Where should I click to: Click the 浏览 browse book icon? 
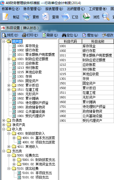(87, 17)
